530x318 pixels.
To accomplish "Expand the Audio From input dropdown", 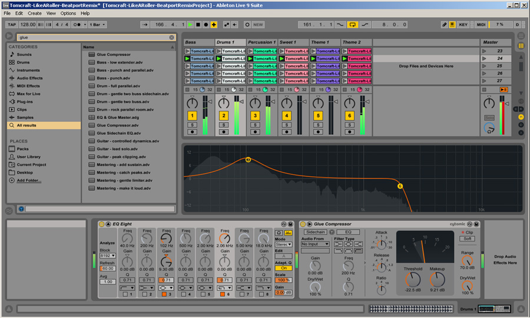I will click(x=315, y=244).
